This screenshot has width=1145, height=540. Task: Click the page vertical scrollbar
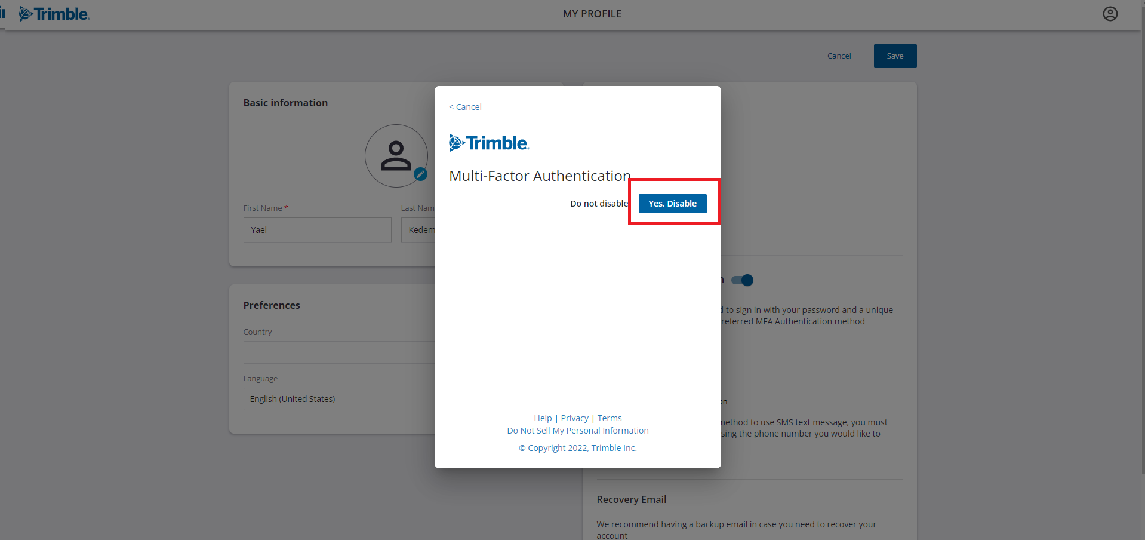click(x=1143, y=239)
